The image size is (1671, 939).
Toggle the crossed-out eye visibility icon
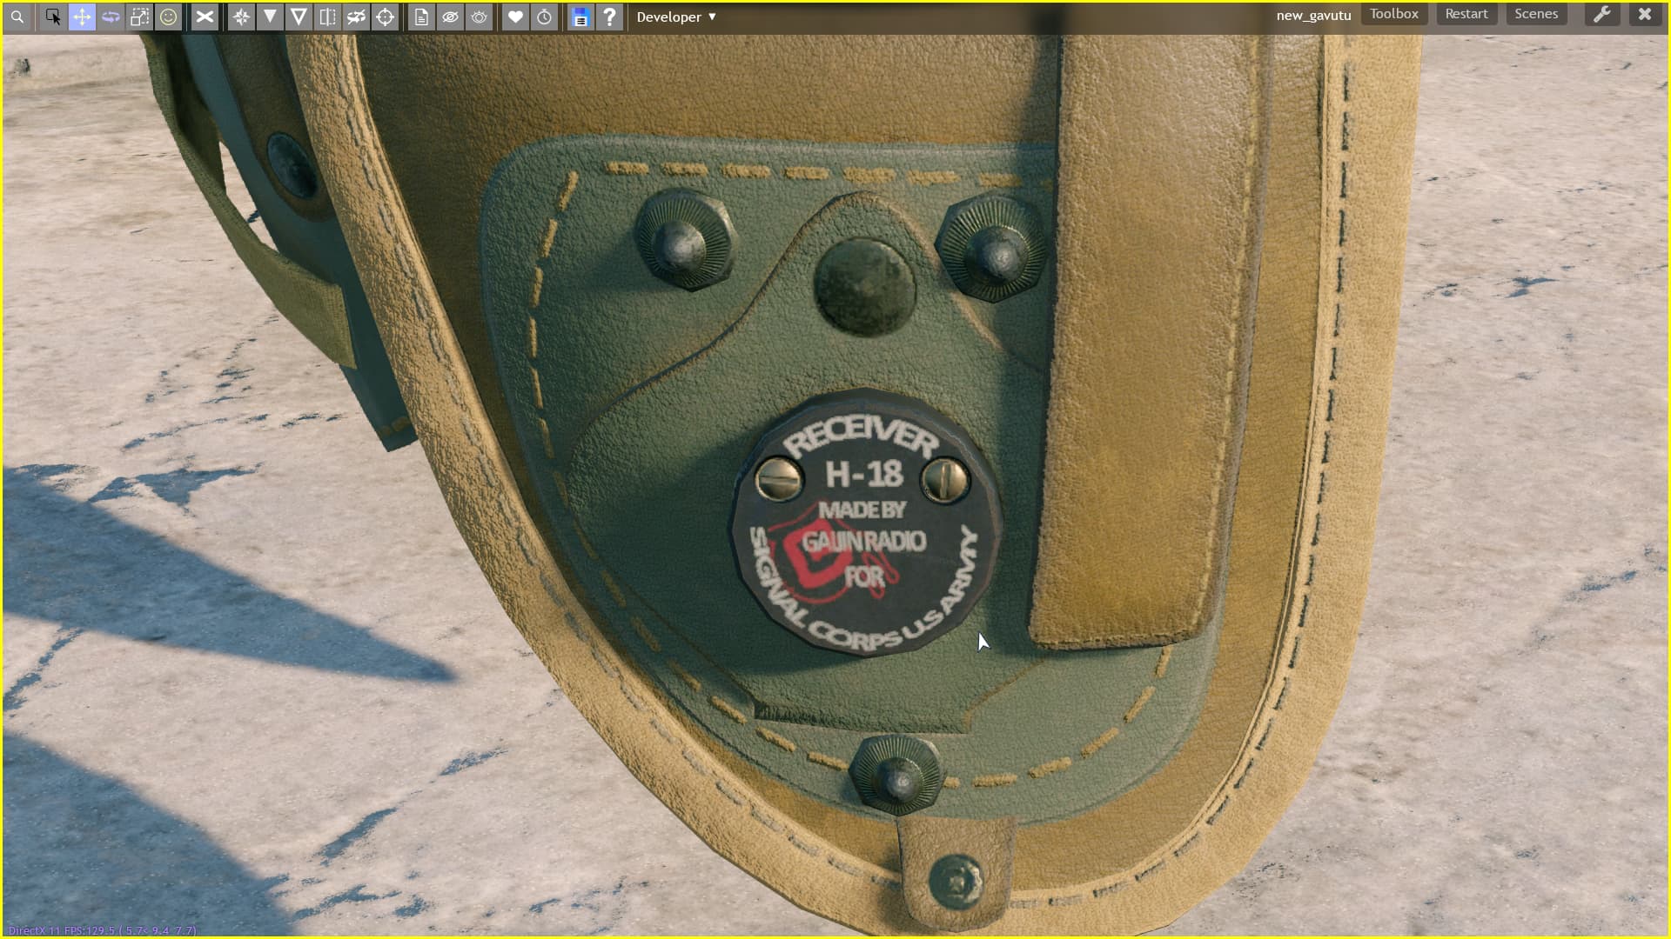pyautogui.click(x=450, y=17)
